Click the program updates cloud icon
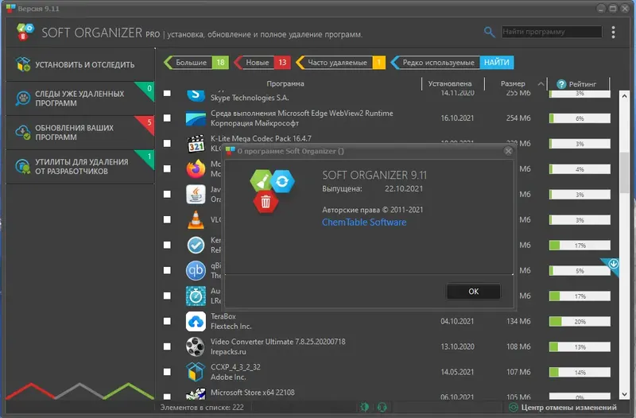Image resolution: width=636 pixels, height=418 pixels. pos(23,132)
